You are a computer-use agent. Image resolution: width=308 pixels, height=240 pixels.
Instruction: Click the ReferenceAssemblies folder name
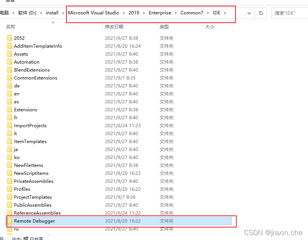point(37,213)
